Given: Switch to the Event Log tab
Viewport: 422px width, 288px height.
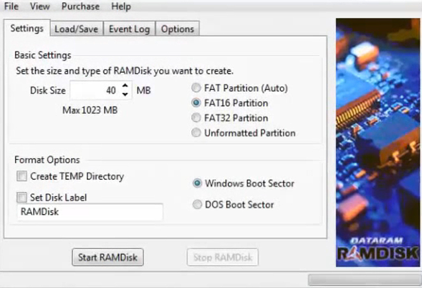Looking at the screenshot, I should coord(129,29).
